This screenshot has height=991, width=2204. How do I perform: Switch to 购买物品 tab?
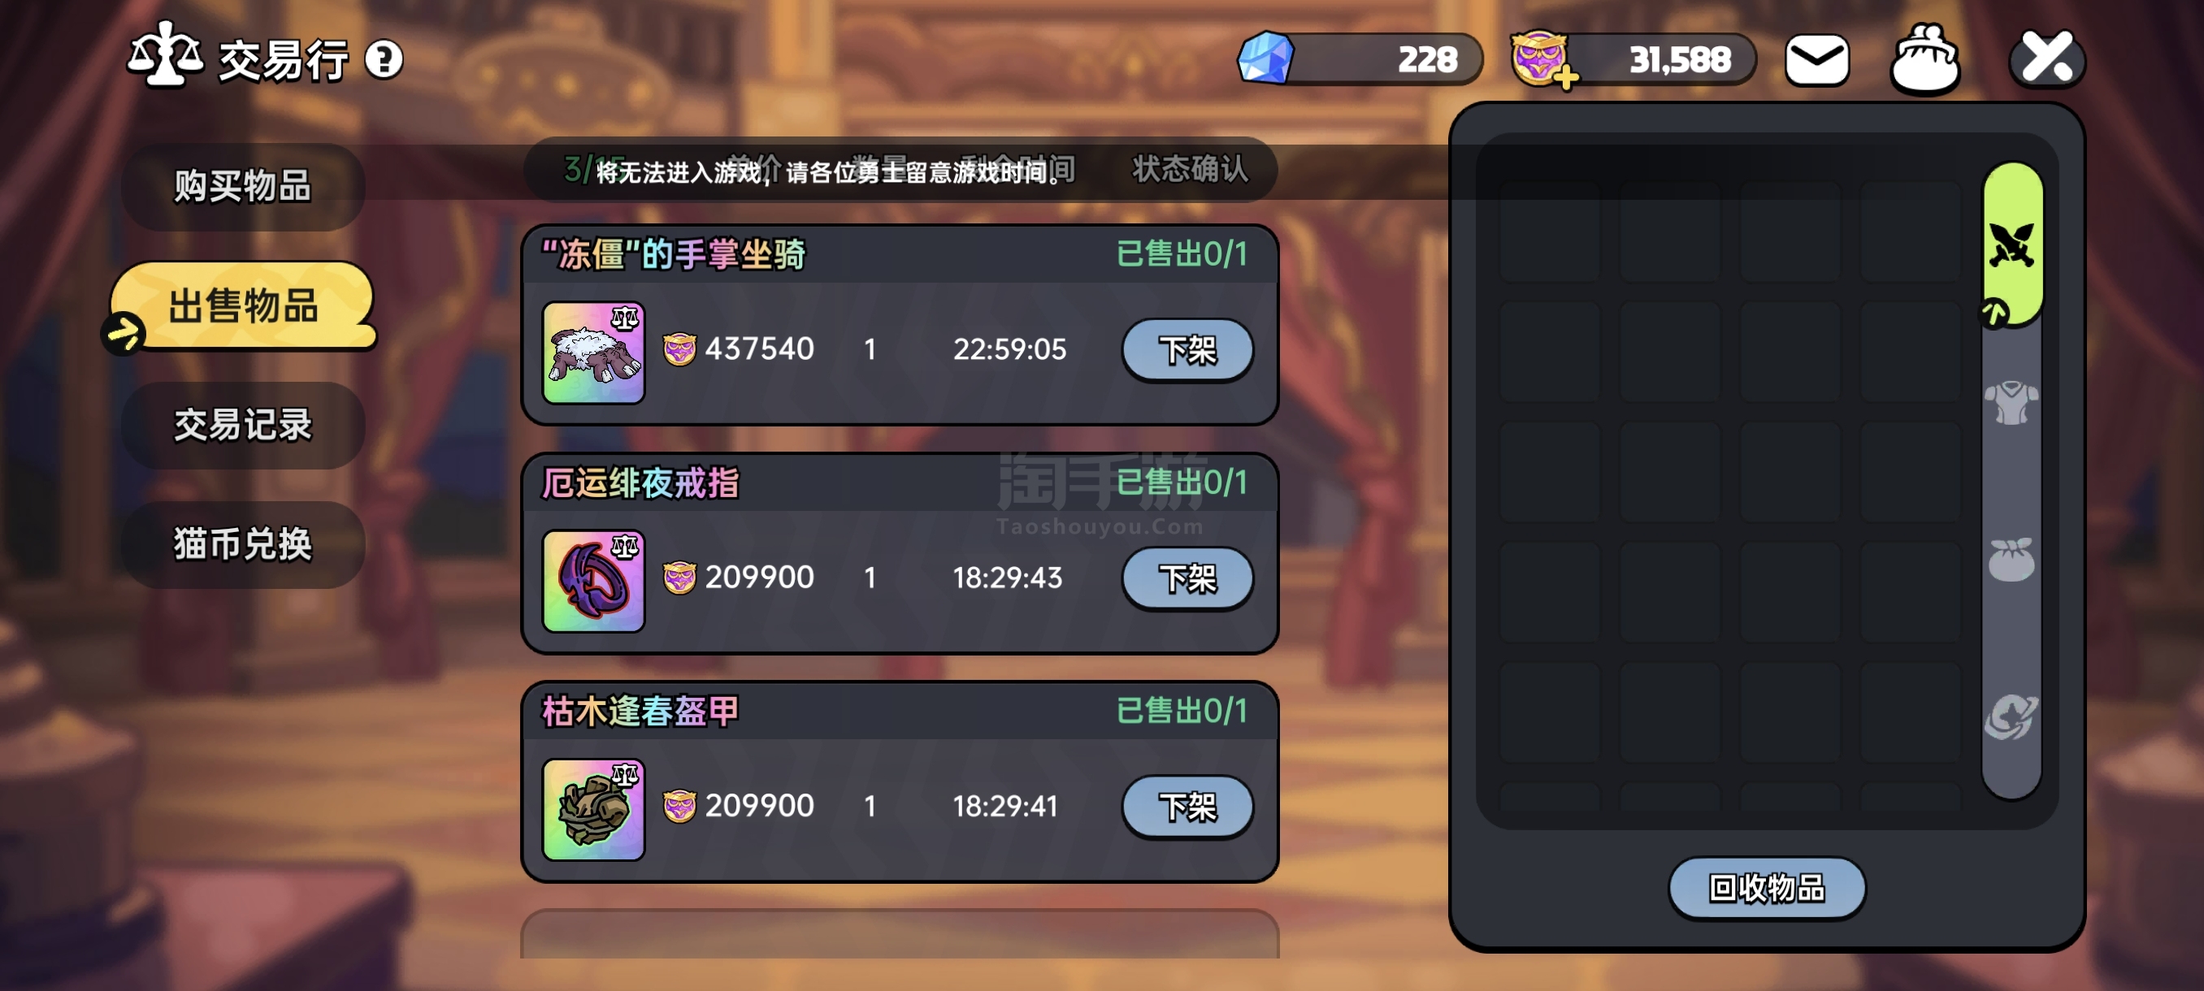click(243, 185)
